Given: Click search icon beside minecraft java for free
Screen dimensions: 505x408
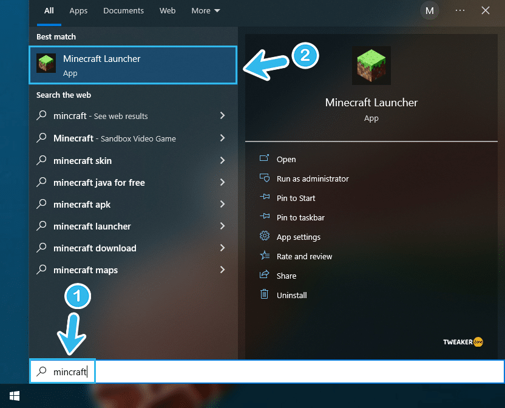Looking at the screenshot, I should tap(41, 182).
